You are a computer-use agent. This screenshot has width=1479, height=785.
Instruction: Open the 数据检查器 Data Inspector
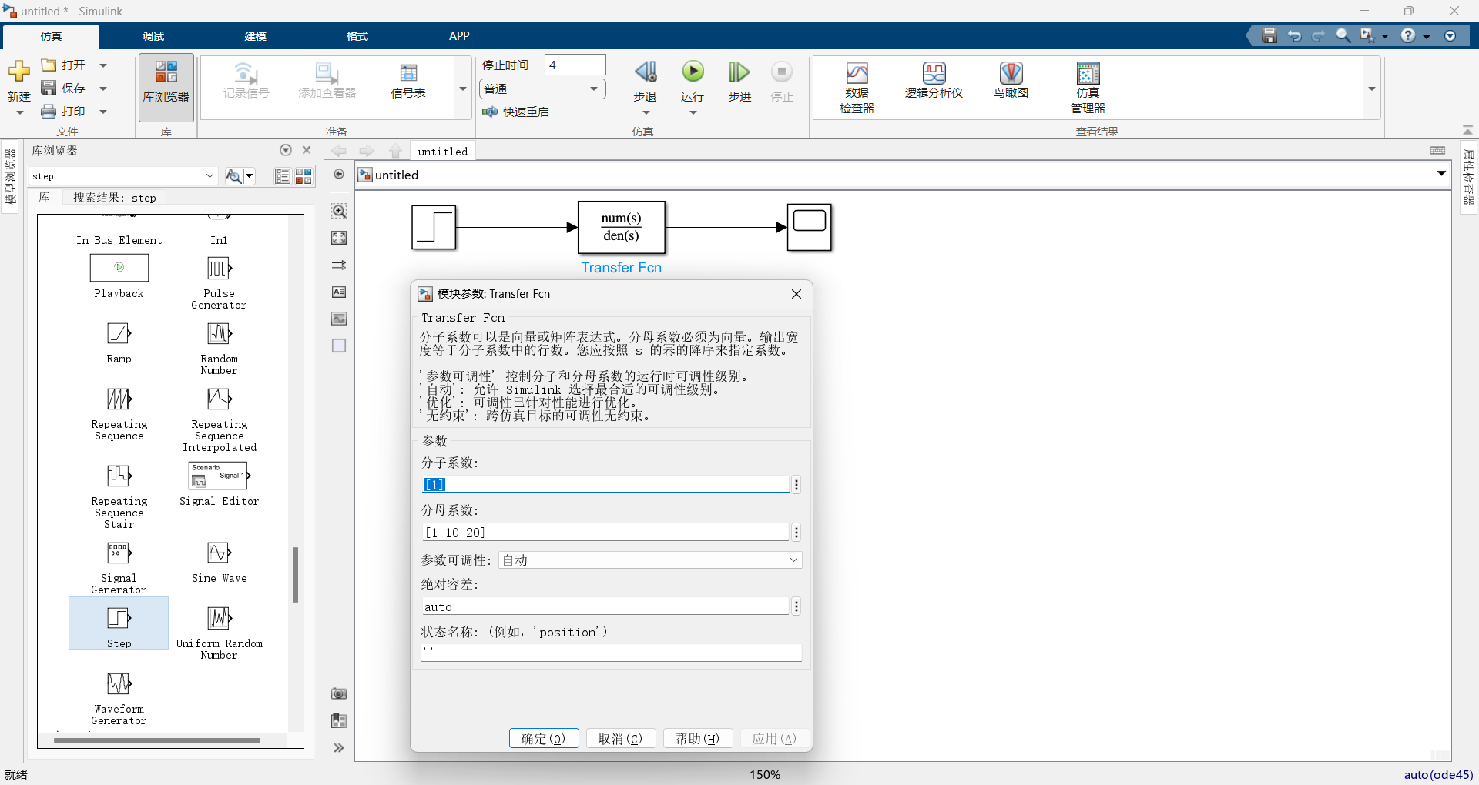point(857,88)
